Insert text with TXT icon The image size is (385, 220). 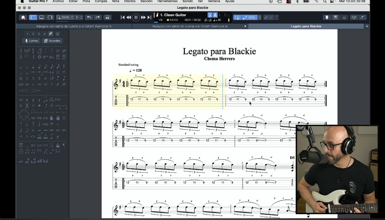(46, 146)
